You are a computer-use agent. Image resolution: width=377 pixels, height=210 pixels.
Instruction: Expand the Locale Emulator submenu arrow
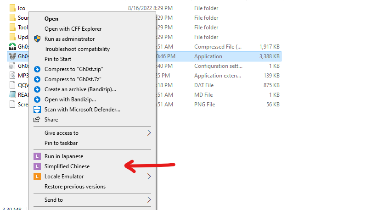149,177
